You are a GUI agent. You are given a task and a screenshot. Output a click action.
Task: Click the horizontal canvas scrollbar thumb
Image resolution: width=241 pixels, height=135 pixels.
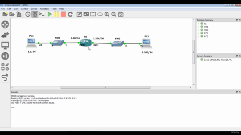105,87
